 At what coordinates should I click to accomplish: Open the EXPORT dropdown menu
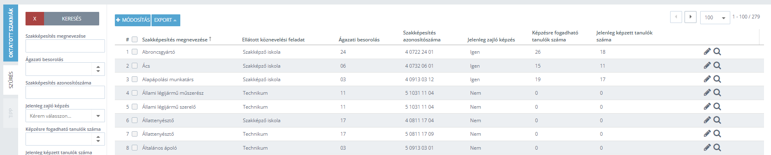165,20
